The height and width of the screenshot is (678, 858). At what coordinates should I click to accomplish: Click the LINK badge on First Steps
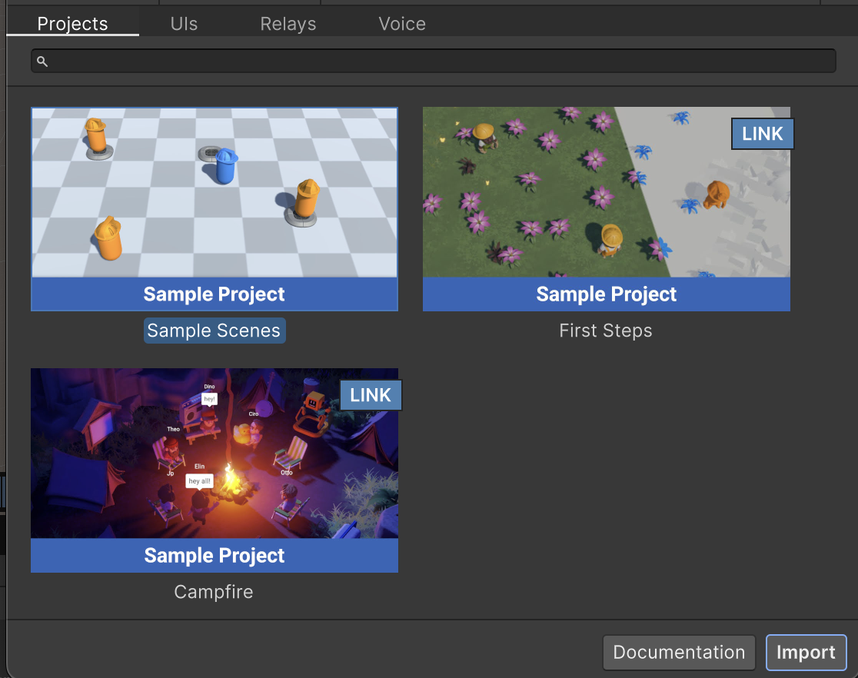pos(762,134)
